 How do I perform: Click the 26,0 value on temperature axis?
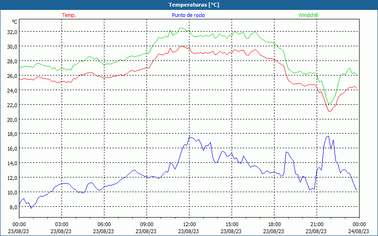tap(12, 76)
